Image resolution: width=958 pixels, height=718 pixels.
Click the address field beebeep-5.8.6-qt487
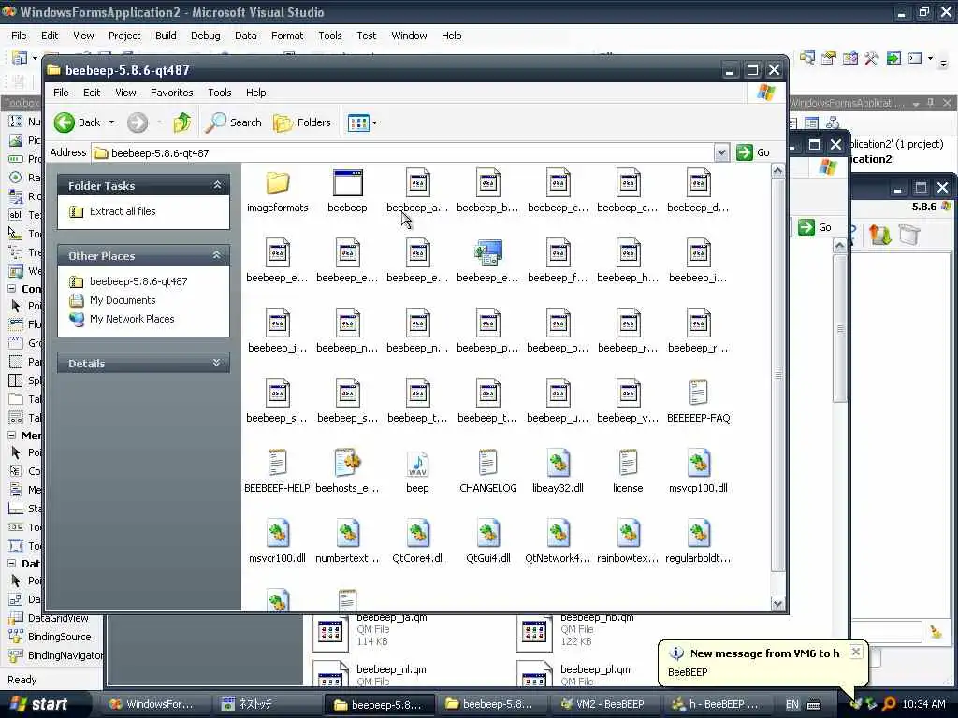[403, 152]
